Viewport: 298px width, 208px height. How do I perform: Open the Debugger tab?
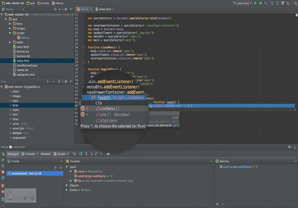pyautogui.click(x=13, y=154)
